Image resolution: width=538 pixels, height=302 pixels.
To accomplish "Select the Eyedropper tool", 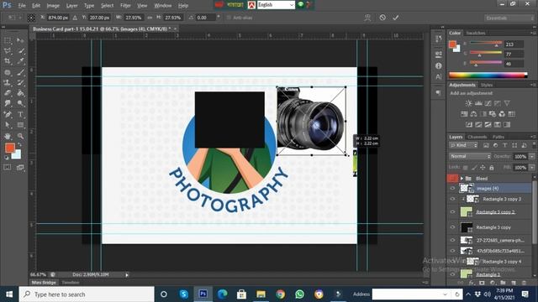I will [x=20, y=61].
